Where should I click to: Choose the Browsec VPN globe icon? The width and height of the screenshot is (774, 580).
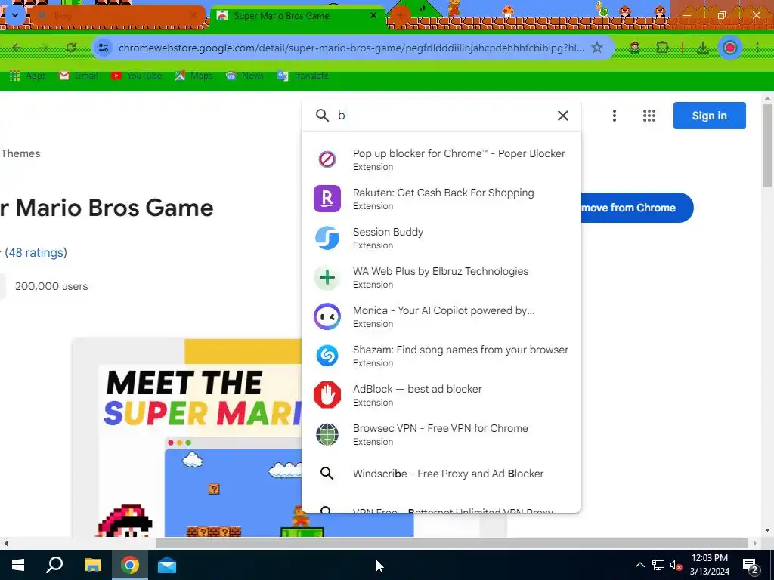pos(327,434)
